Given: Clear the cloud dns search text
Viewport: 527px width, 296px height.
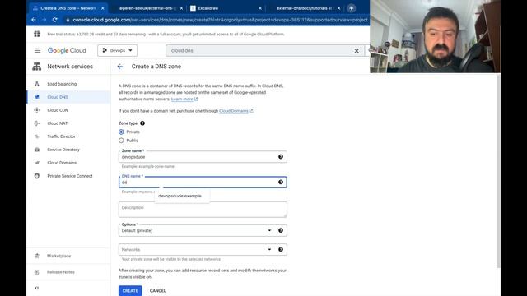Looking at the screenshot, I should (x=357, y=51).
